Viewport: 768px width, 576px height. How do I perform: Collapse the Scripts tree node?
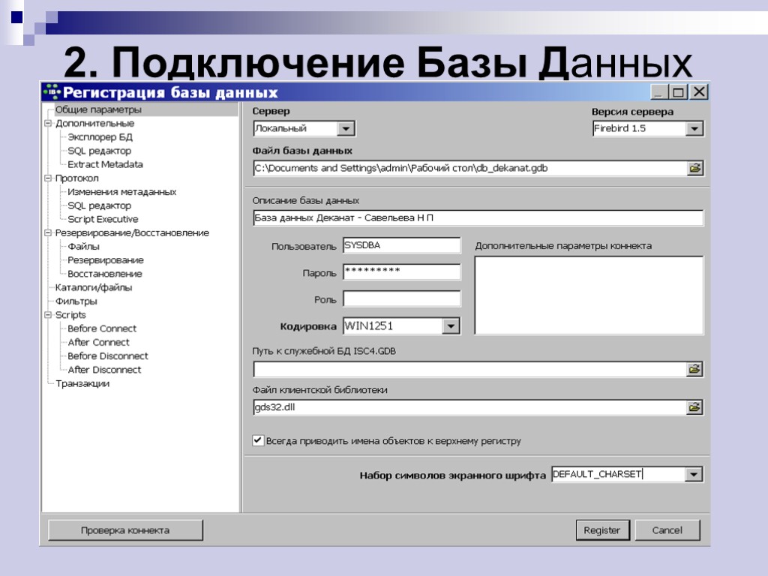(48, 315)
